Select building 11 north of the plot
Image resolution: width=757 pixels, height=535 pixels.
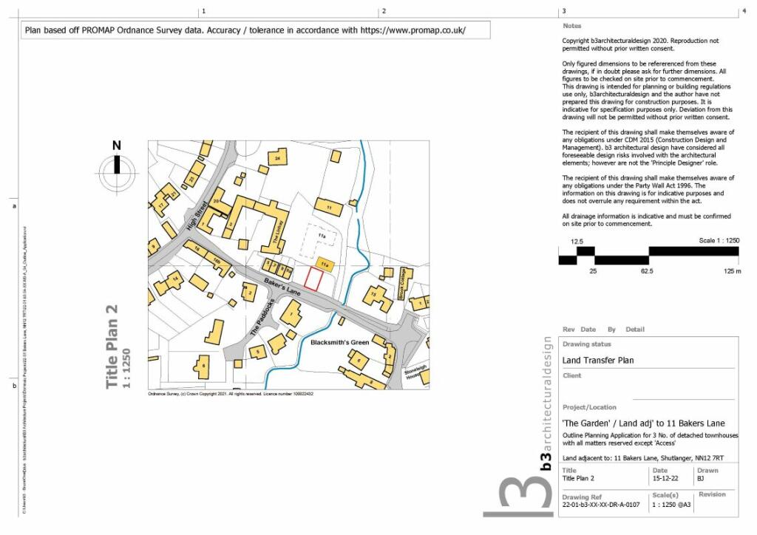pos(327,208)
